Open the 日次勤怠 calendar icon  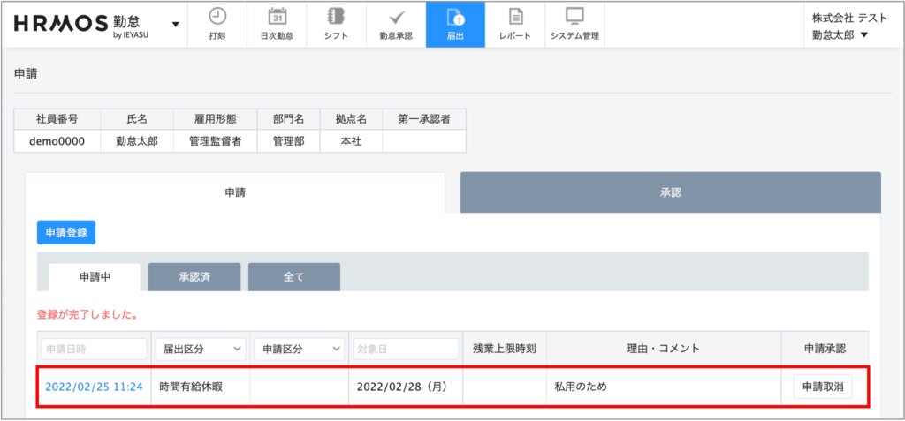click(x=277, y=17)
